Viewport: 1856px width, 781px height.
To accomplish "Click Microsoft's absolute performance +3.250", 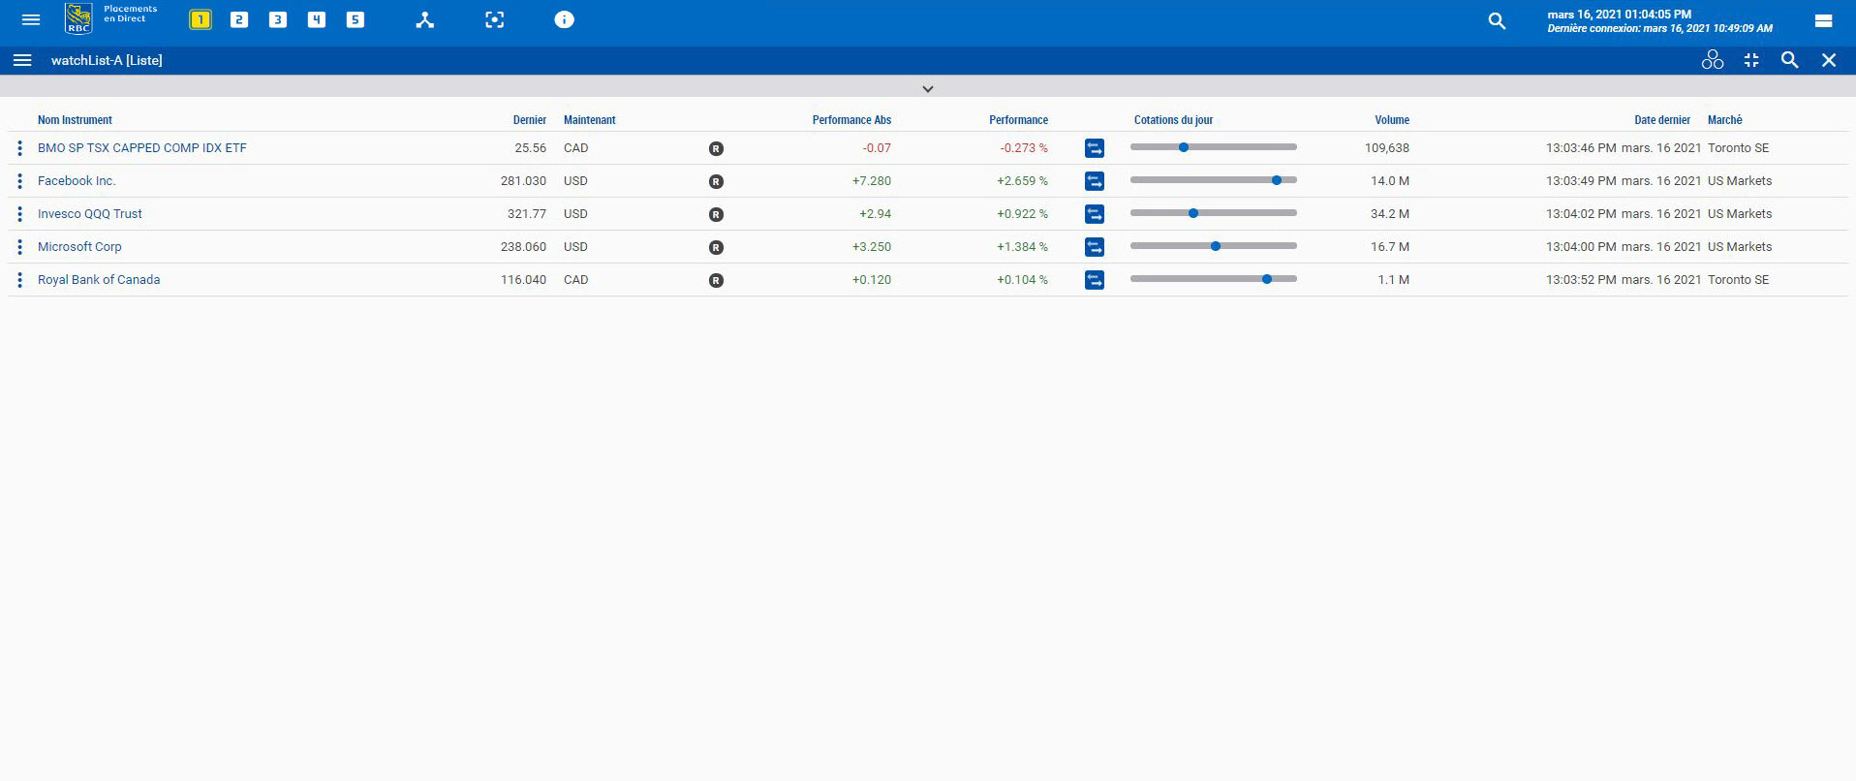I will pos(872,247).
